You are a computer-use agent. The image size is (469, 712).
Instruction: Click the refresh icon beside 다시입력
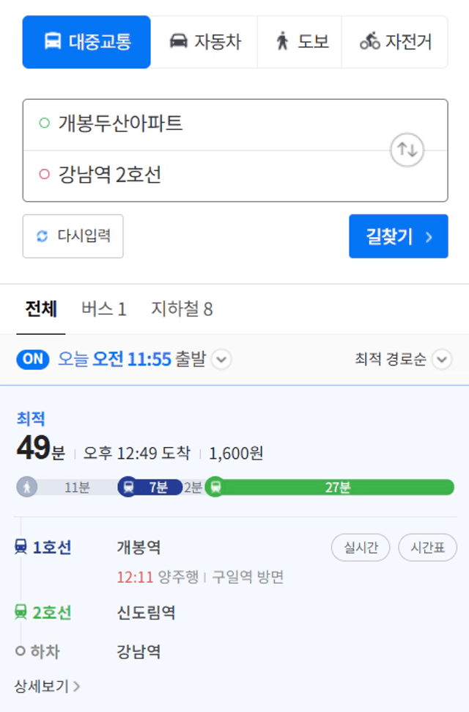coord(43,236)
